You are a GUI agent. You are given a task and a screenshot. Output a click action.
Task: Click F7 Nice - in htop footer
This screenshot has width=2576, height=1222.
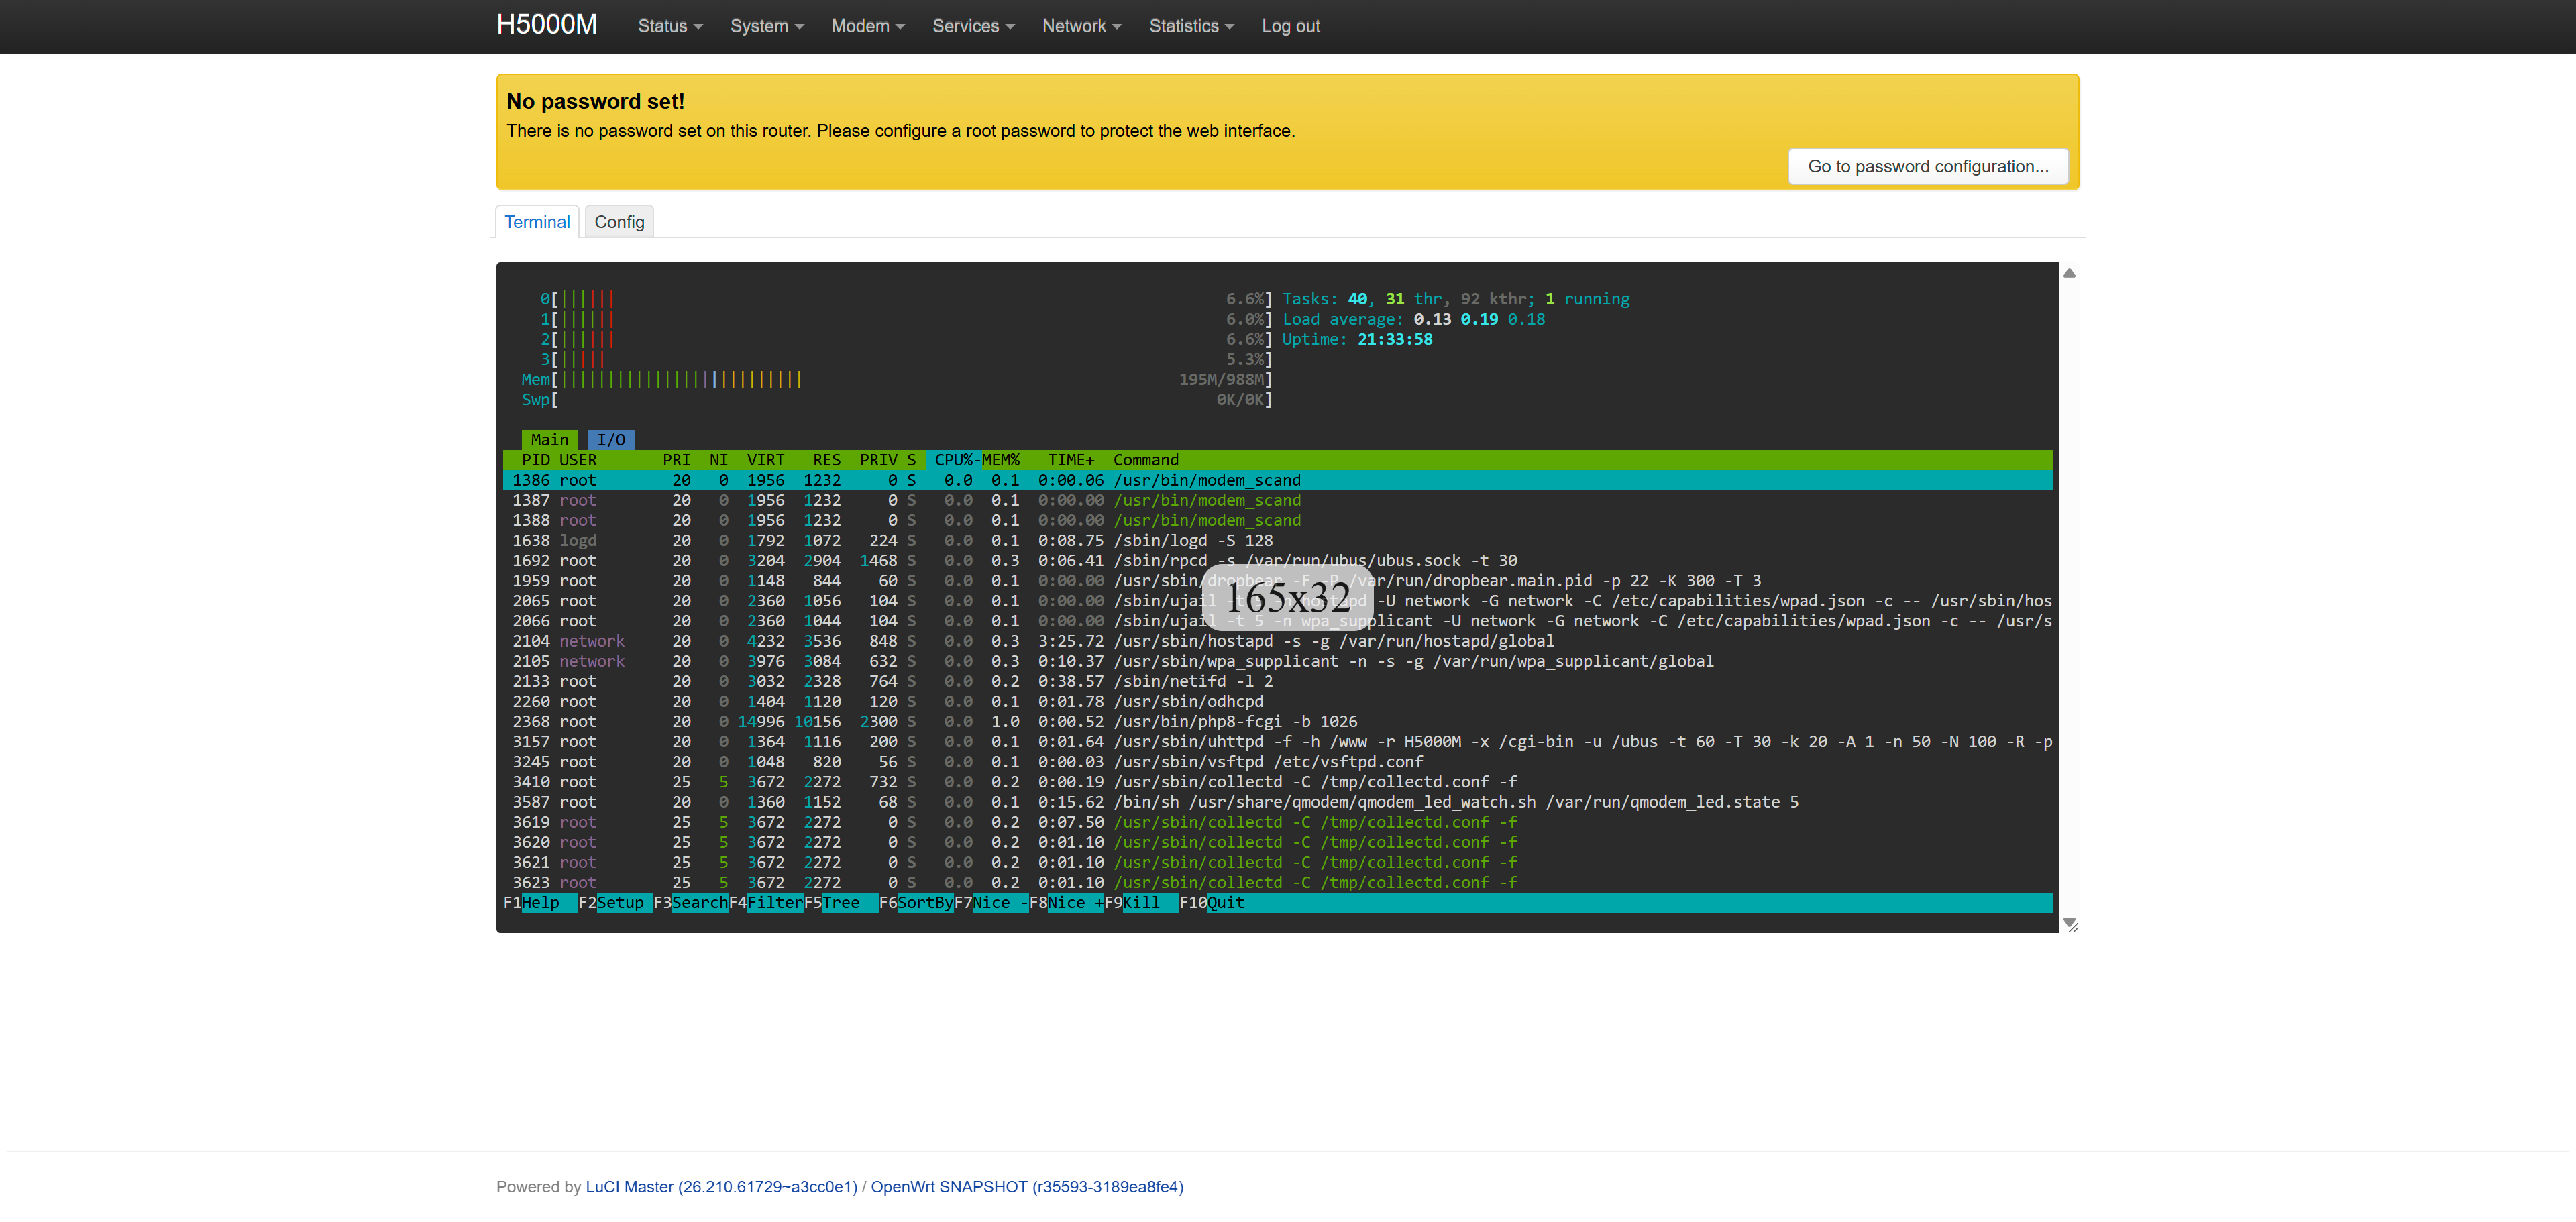point(991,902)
